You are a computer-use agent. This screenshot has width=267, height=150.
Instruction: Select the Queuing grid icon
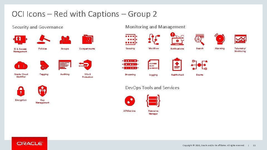(x=131, y=39)
